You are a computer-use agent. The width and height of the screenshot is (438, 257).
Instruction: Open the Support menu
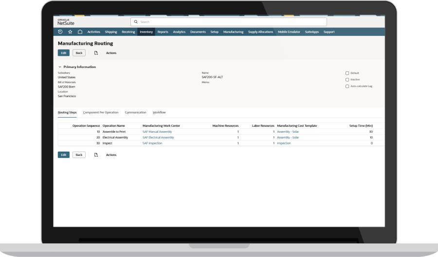click(329, 32)
